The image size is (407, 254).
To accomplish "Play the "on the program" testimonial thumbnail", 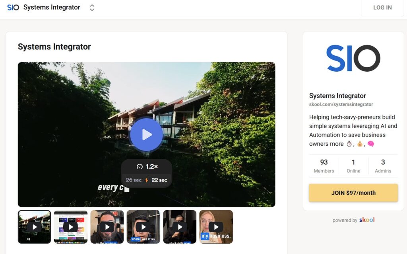I will [107, 227].
